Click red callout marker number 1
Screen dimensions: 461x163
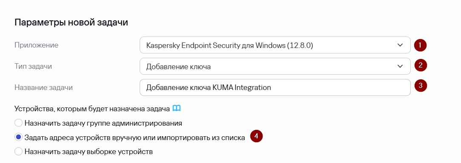click(x=420, y=45)
